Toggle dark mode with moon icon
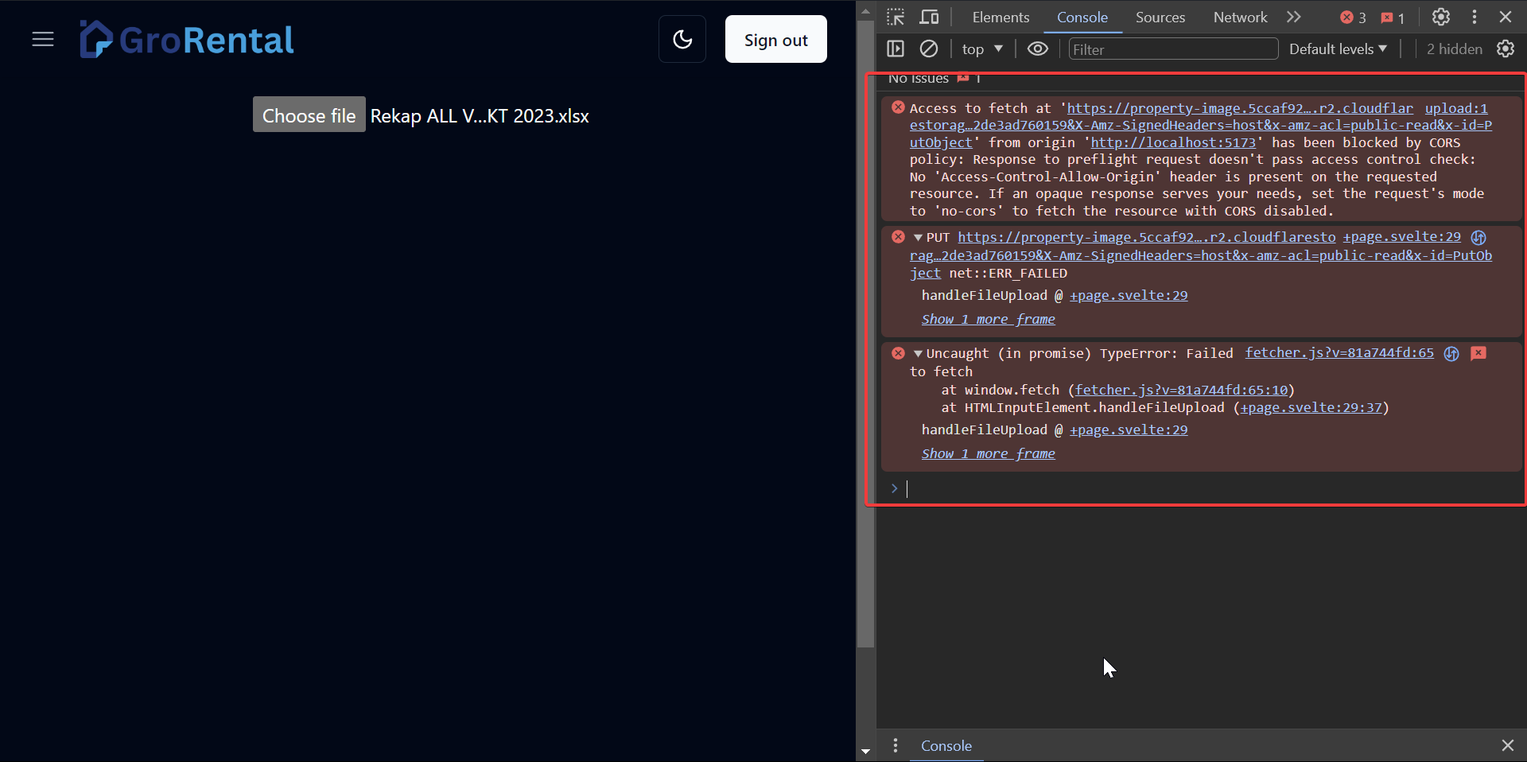This screenshot has height=762, width=1527. coord(682,39)
